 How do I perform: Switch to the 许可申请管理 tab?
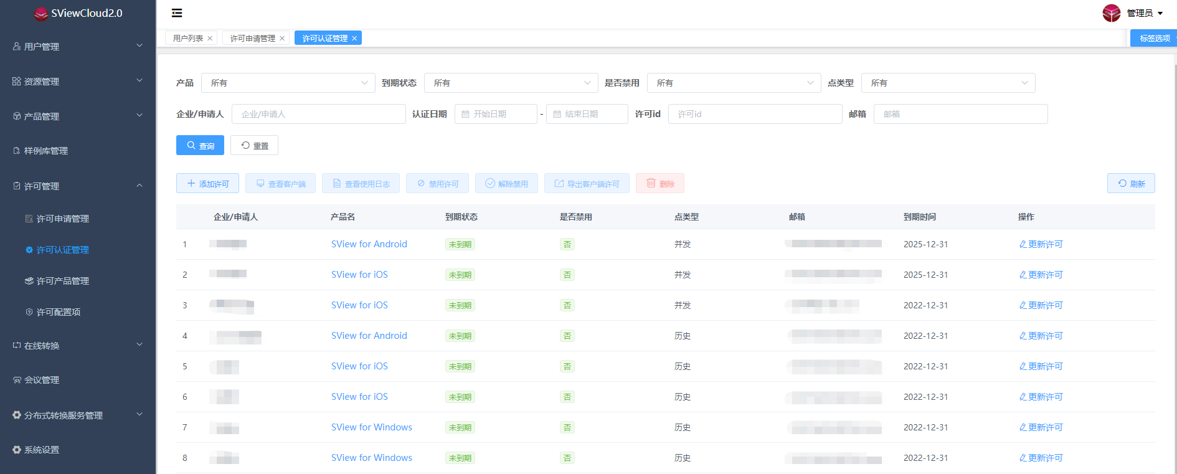[x=253, y=39]
